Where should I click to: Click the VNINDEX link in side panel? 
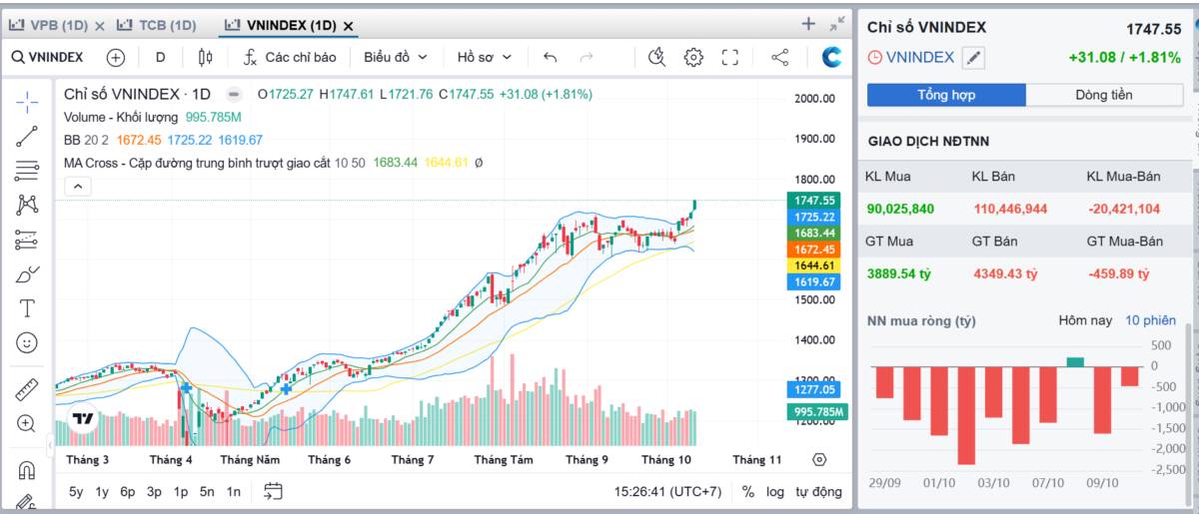point(920,58)
